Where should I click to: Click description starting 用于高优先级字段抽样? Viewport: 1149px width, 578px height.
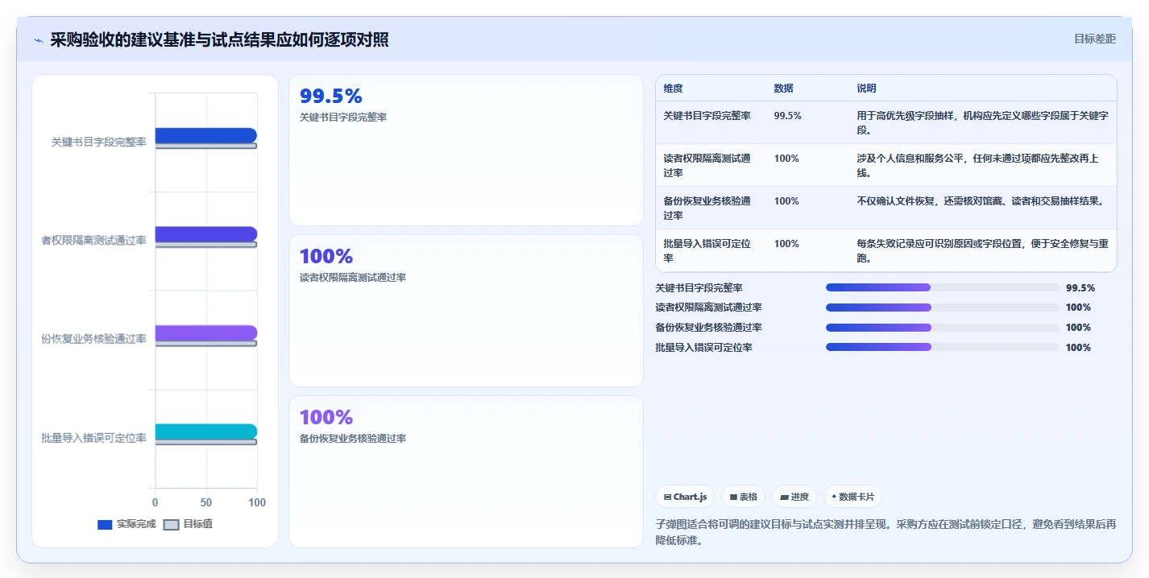[x=983, y=123]
